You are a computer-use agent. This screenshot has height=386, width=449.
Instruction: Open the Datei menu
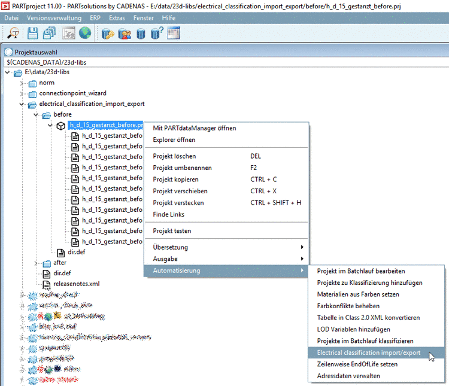[11, 18]
